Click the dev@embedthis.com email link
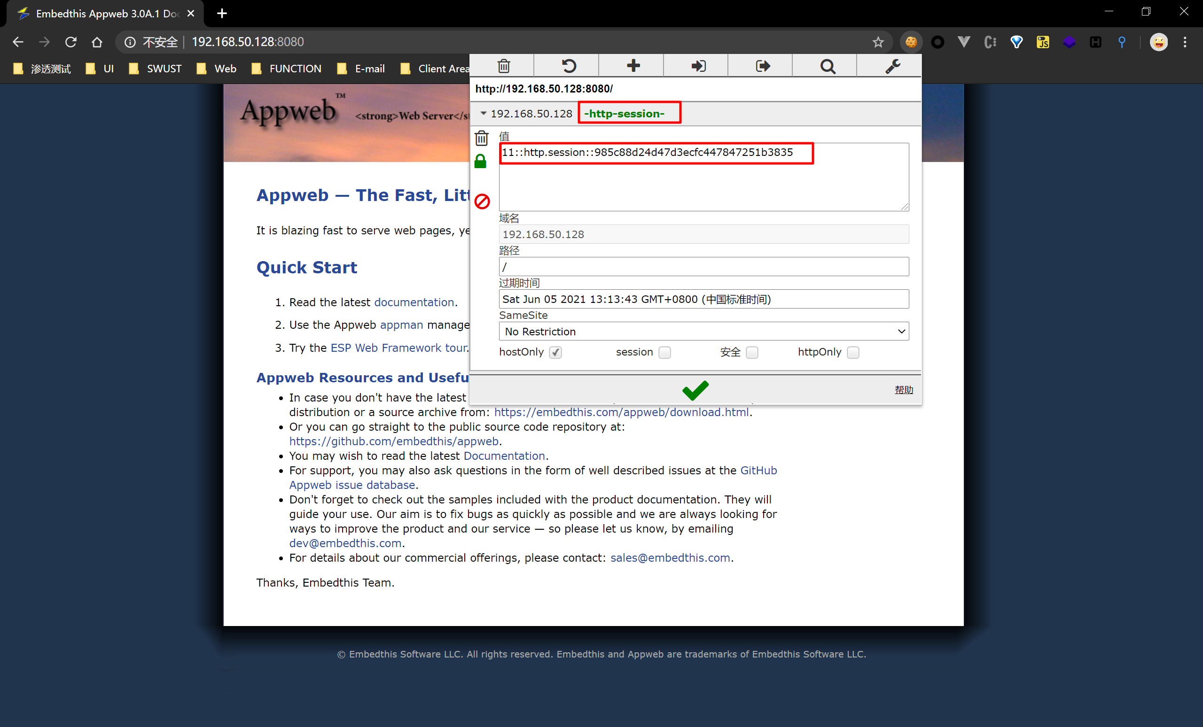 pyautogui.click(x=345, y=543)
